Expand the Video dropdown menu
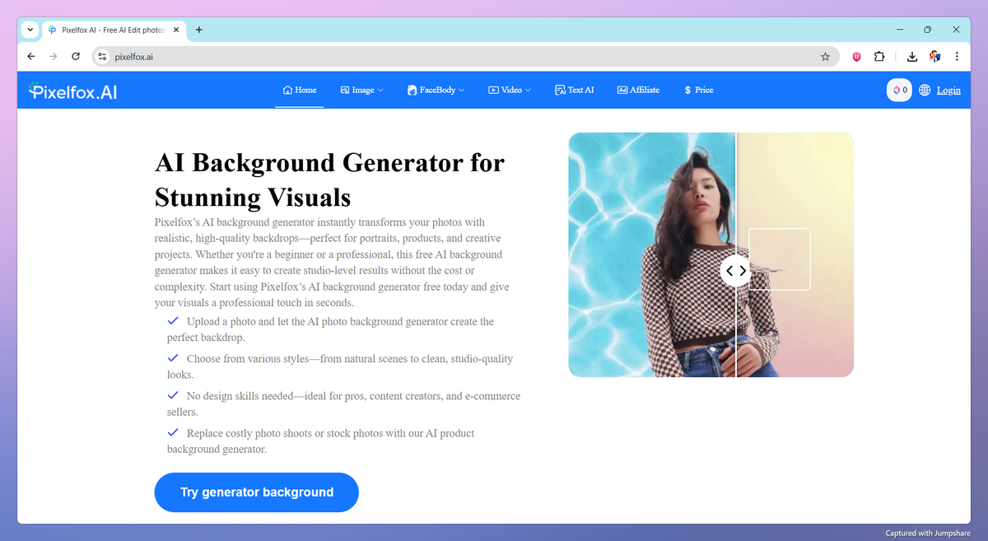 tap(510, 90)
